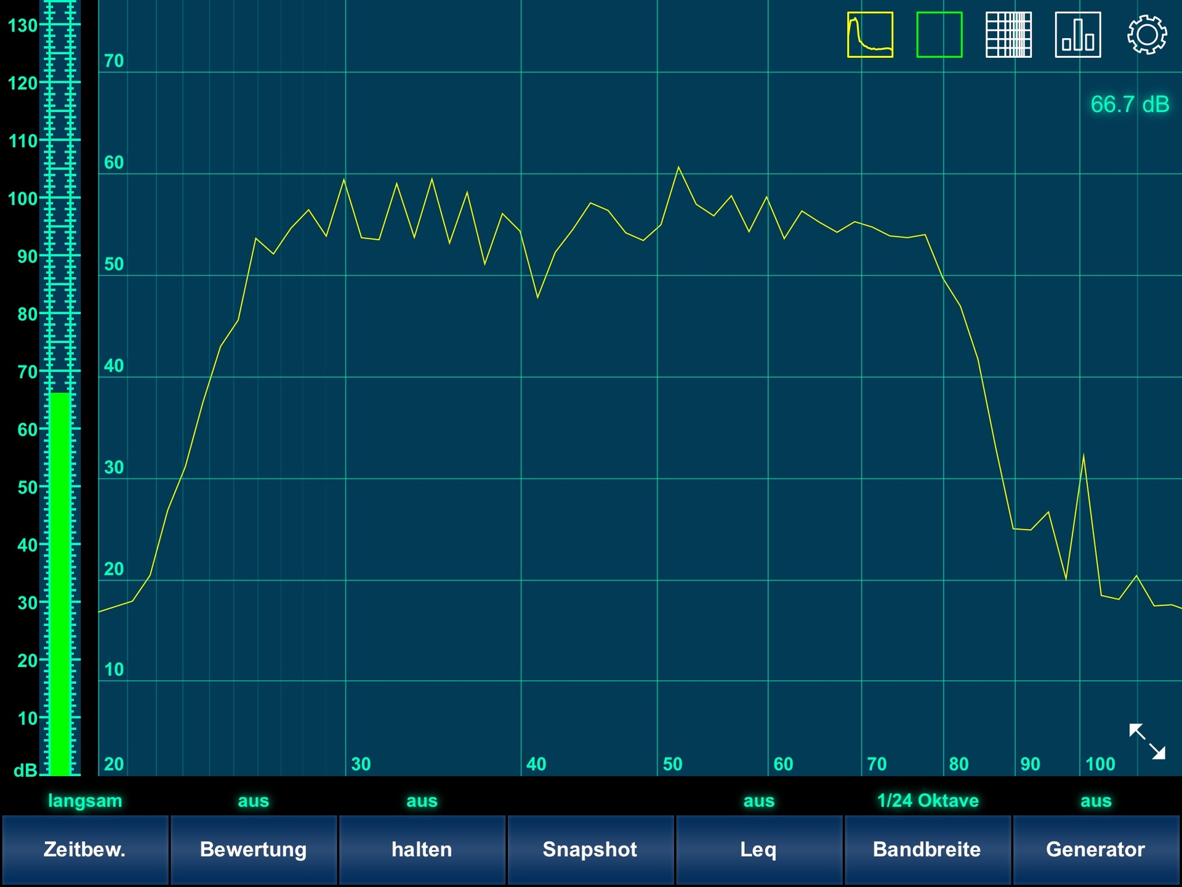The image size is (1182, 887).
Task: Open settings with the gear icon
Action: (x=1146, y=35)
